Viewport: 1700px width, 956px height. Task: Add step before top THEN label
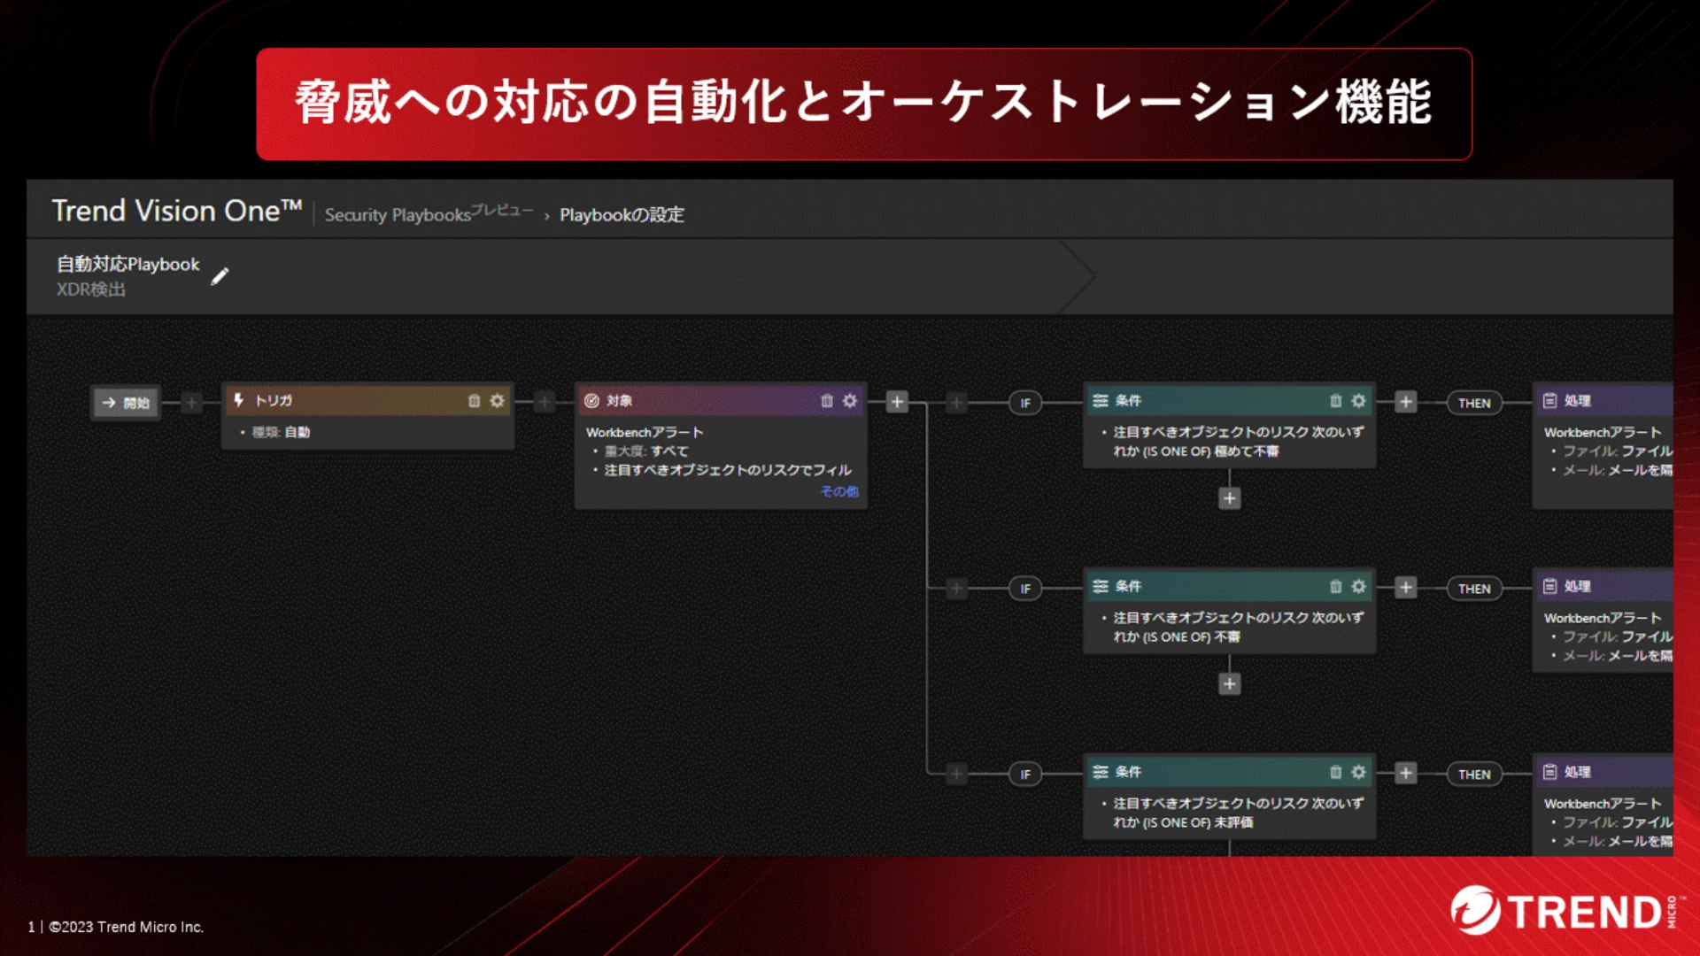[1406, 402]
